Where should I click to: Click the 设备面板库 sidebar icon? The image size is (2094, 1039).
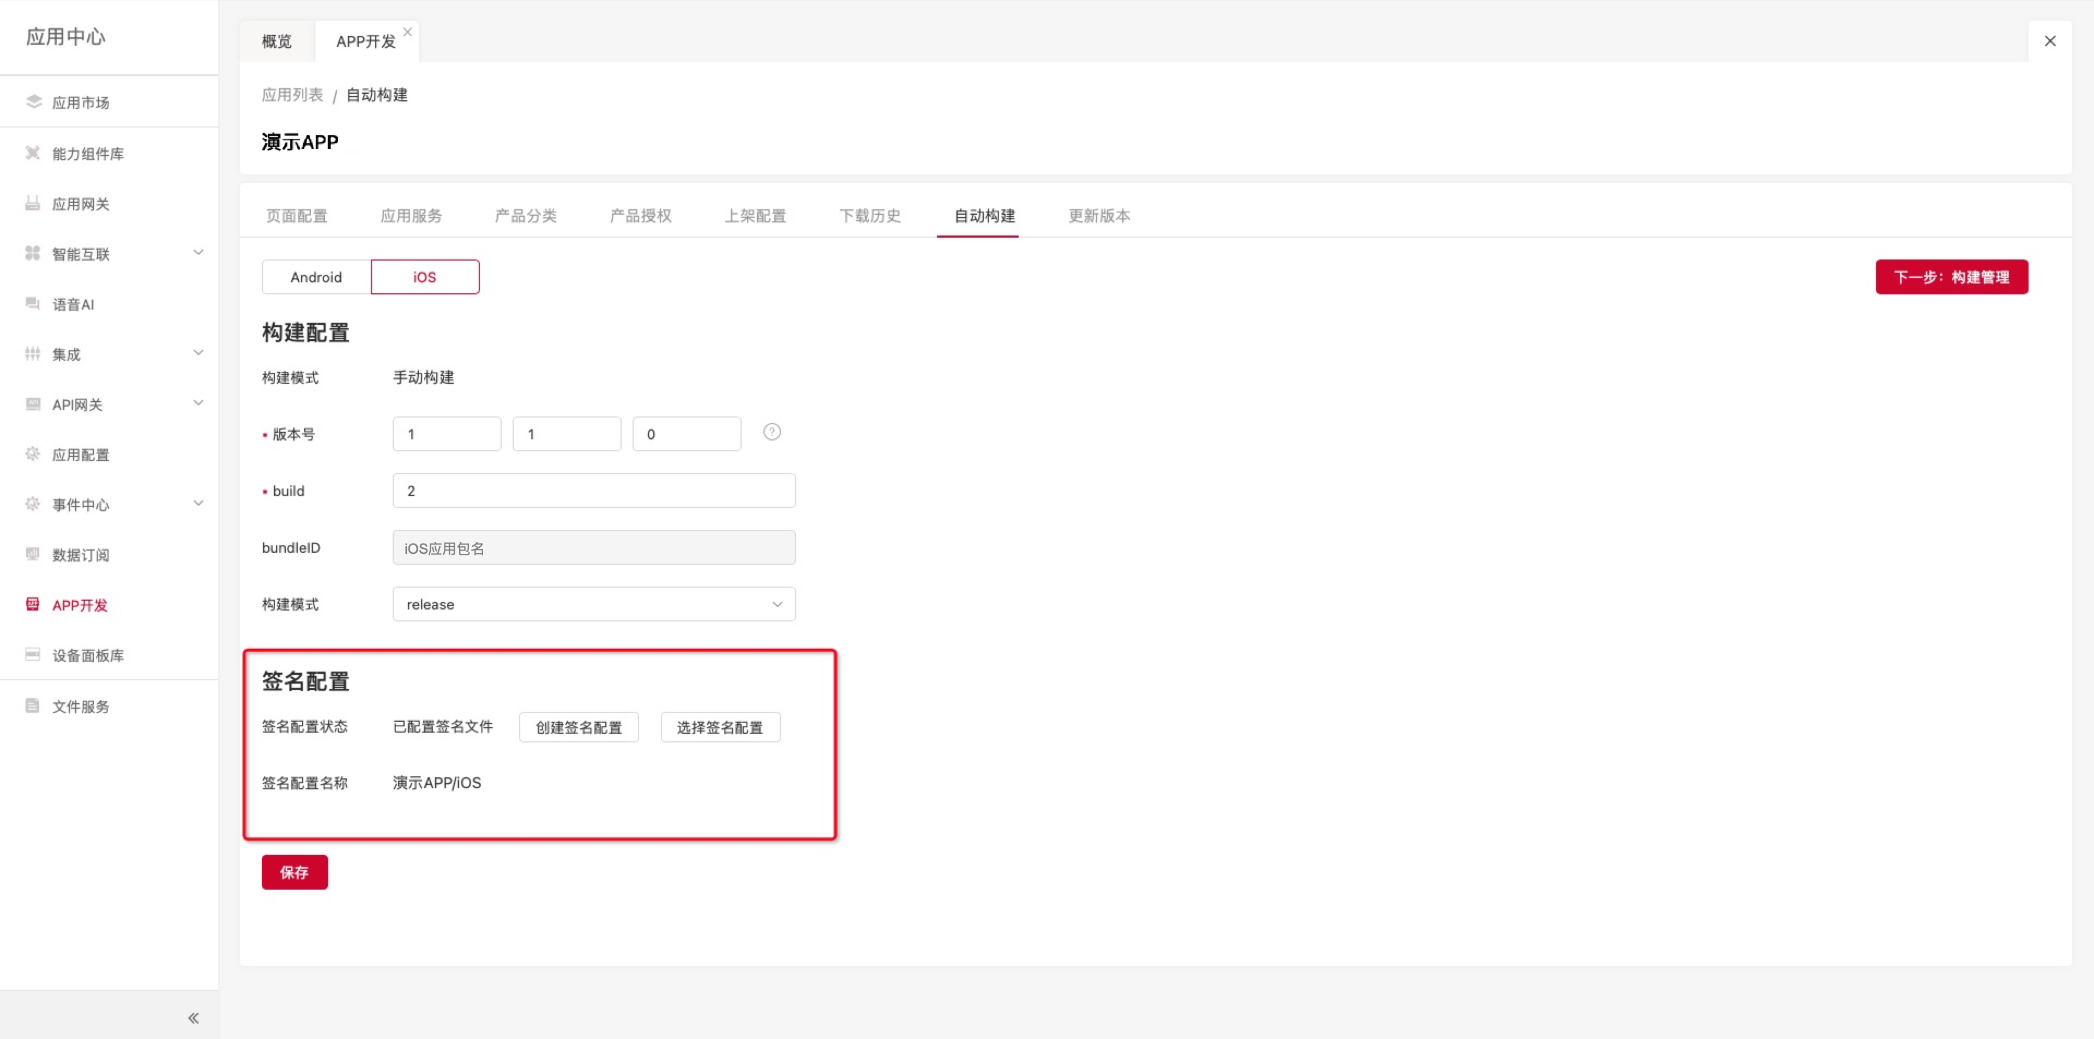coord(33,655)
